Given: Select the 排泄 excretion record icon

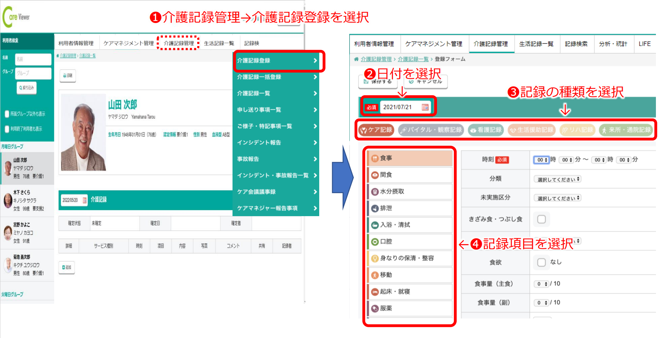Looking at the screenshot, I should pos(375,208).
